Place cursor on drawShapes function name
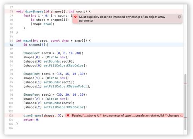The height and width of the screenshot is (139, 193). point(34,12)
